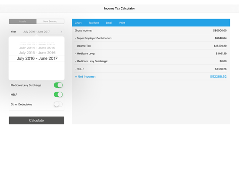This screenshot has height=179, width=239.
Task: Click the $6940.64 value
Action: pyautogui.click(x=220, y=38)
